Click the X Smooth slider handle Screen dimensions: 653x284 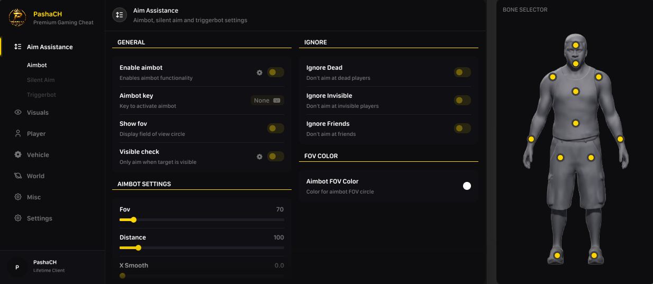[123, 276]
